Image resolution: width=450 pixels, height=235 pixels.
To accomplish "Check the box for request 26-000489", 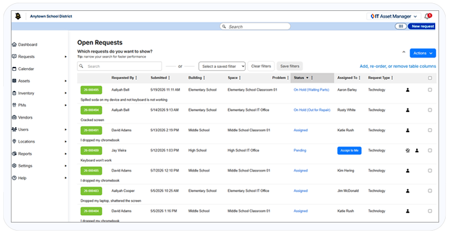I will 430,150.
